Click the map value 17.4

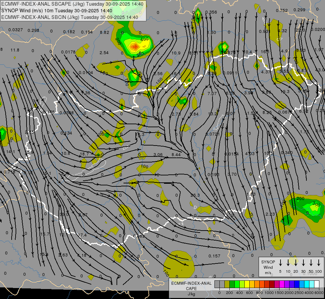point(82,235)
